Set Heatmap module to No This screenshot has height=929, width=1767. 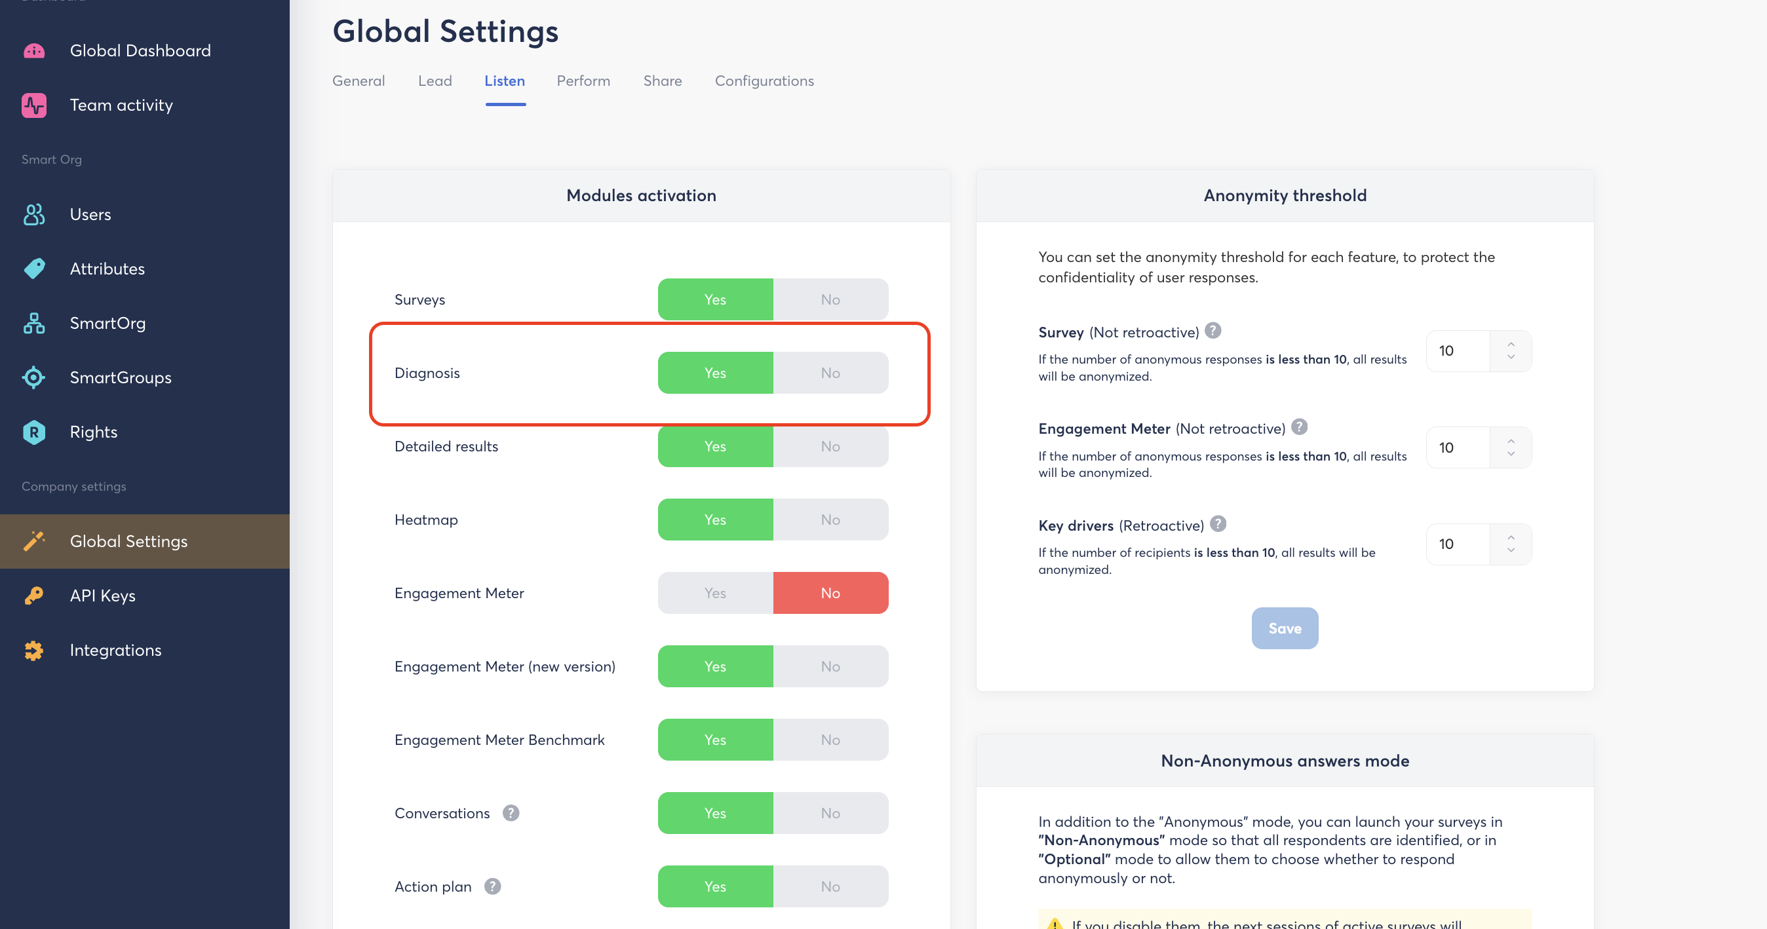(830, 520)
